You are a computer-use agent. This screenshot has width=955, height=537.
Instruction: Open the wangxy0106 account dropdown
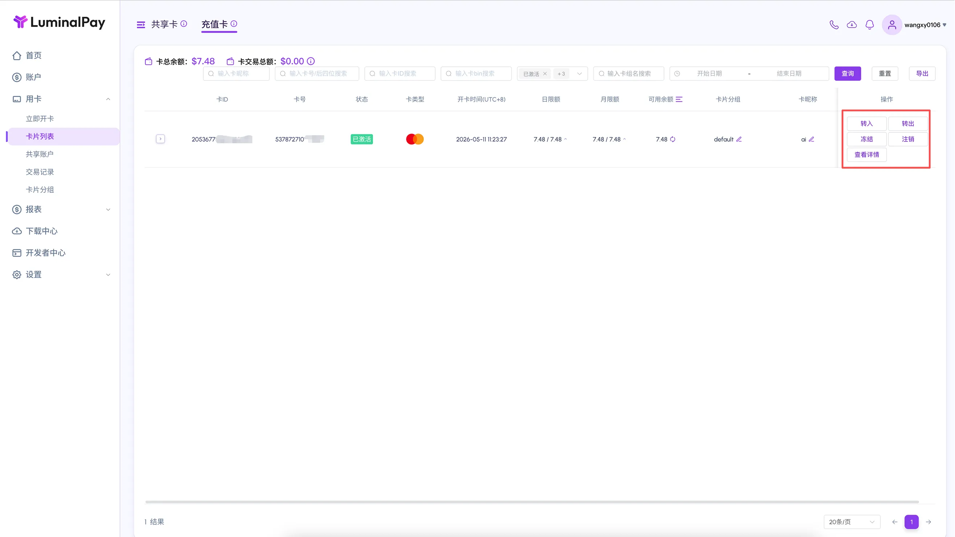tap(925, 25)
